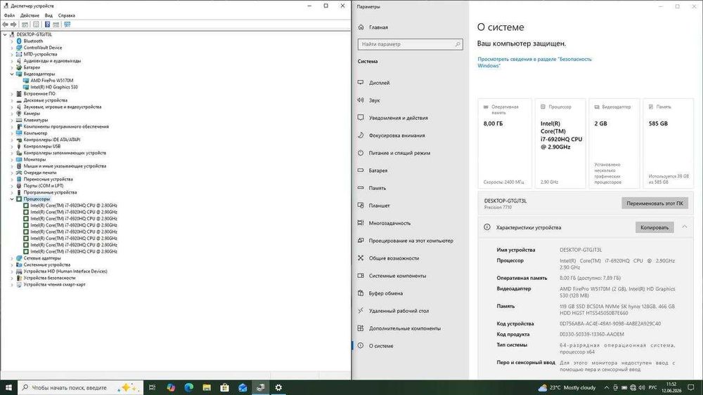Screen dimensions: 703x395
Task: Collapse the Видеоадаптеры category
Action: pyautogui.click(x=12, y=74)
